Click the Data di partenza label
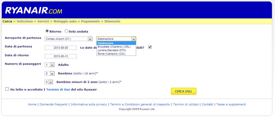 [x=18, y=46]
